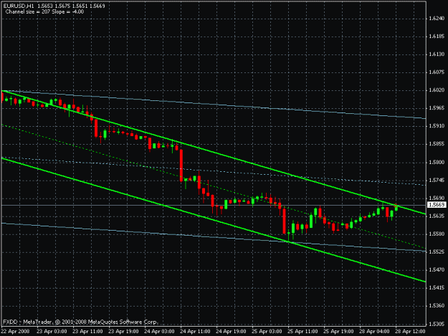Click the 25 Apr 11:00 time label
Viewport: 448px width, 336px height.
click(x=302, y=332)
